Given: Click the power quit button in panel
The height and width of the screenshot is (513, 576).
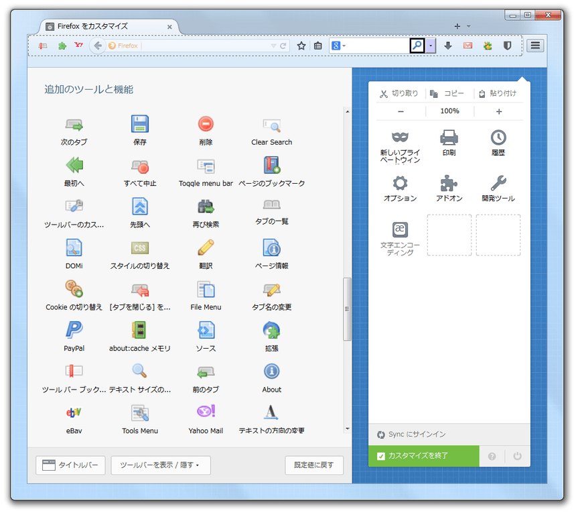Looking at the screenshot, I should (x=517, y=457).
